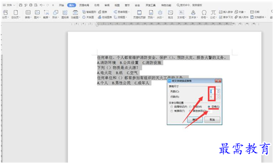Insert an 在线图表 online chart

coord(105,17)
